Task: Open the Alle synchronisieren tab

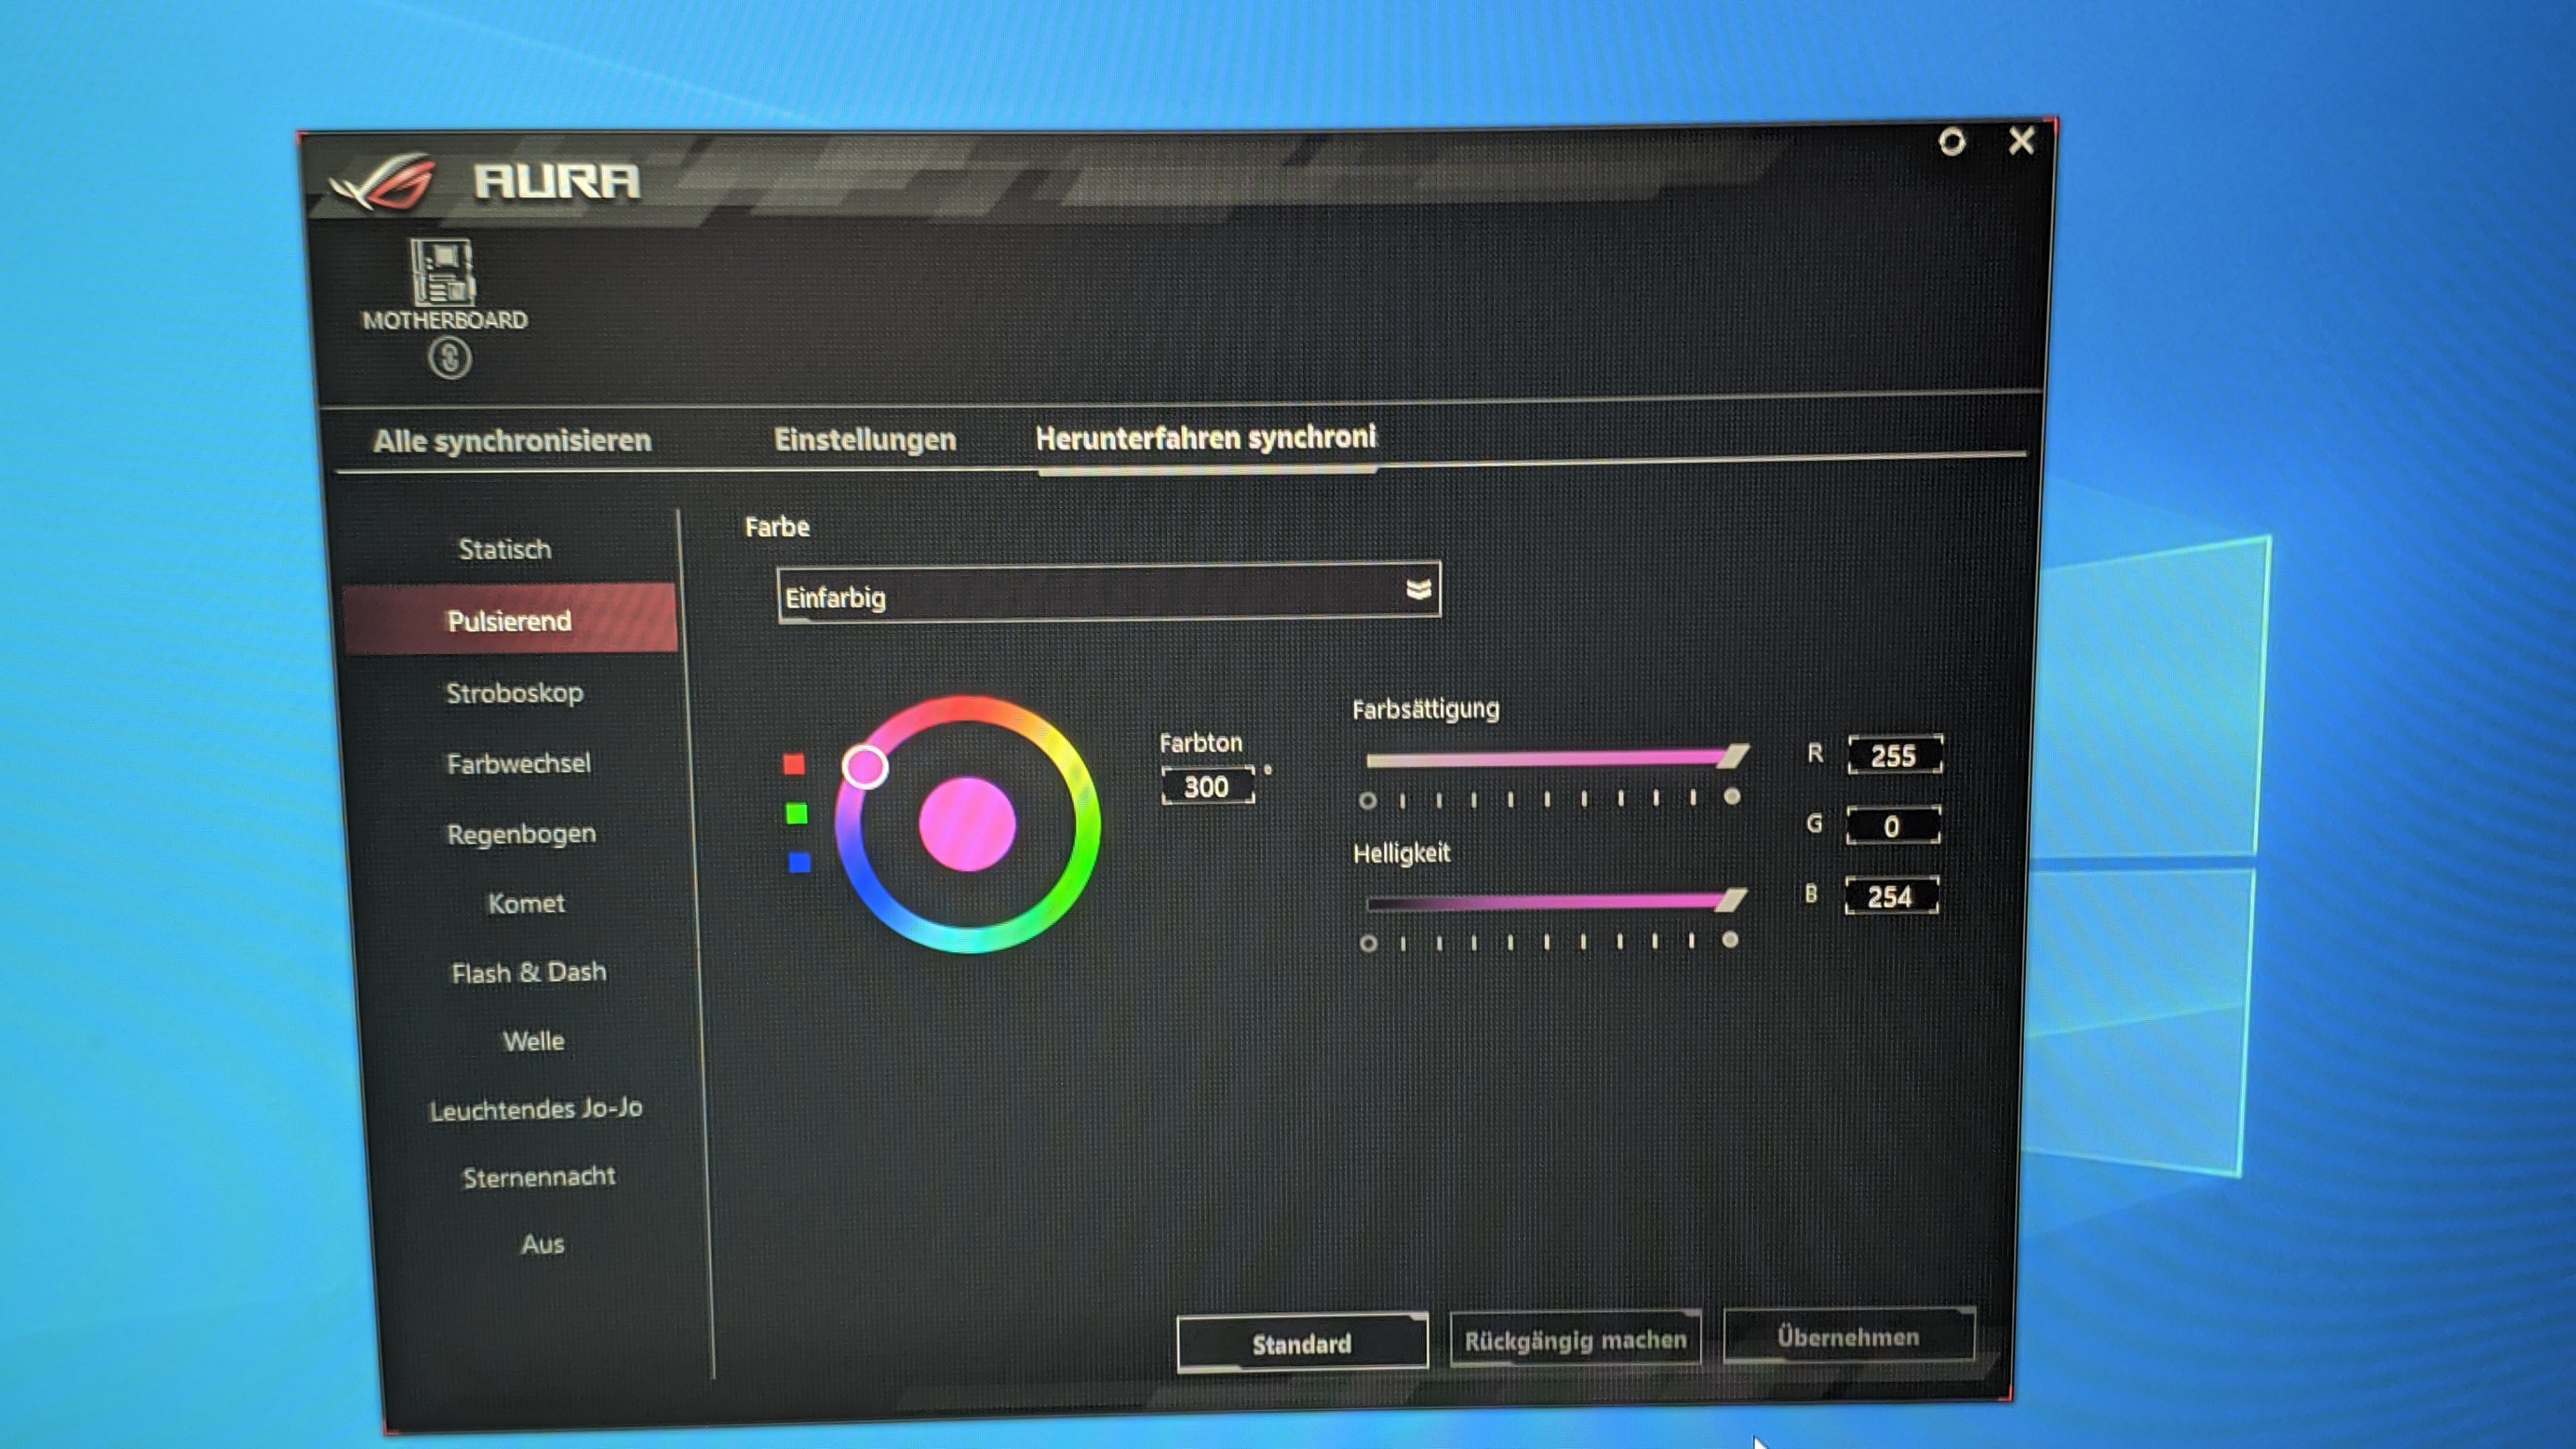Action: (x=512, y=441)
